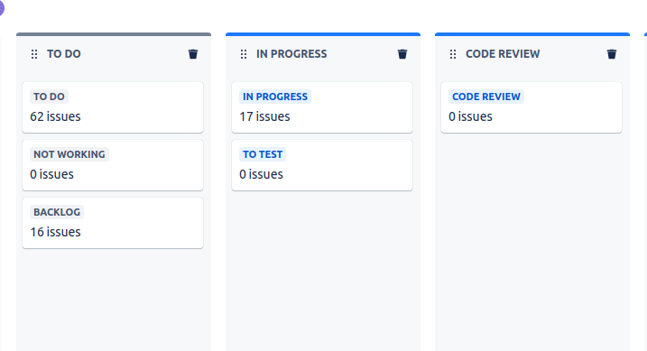
Task: Select the CODE REVIEW status card with 0 issues
Action: coord(531,107)
